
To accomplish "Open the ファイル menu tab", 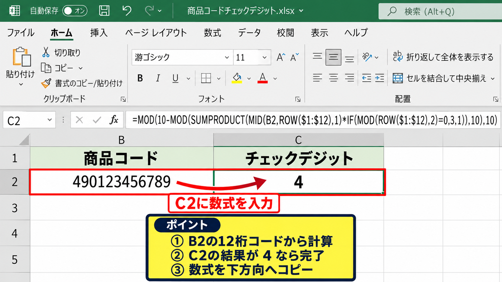I will tap(21, 33).
